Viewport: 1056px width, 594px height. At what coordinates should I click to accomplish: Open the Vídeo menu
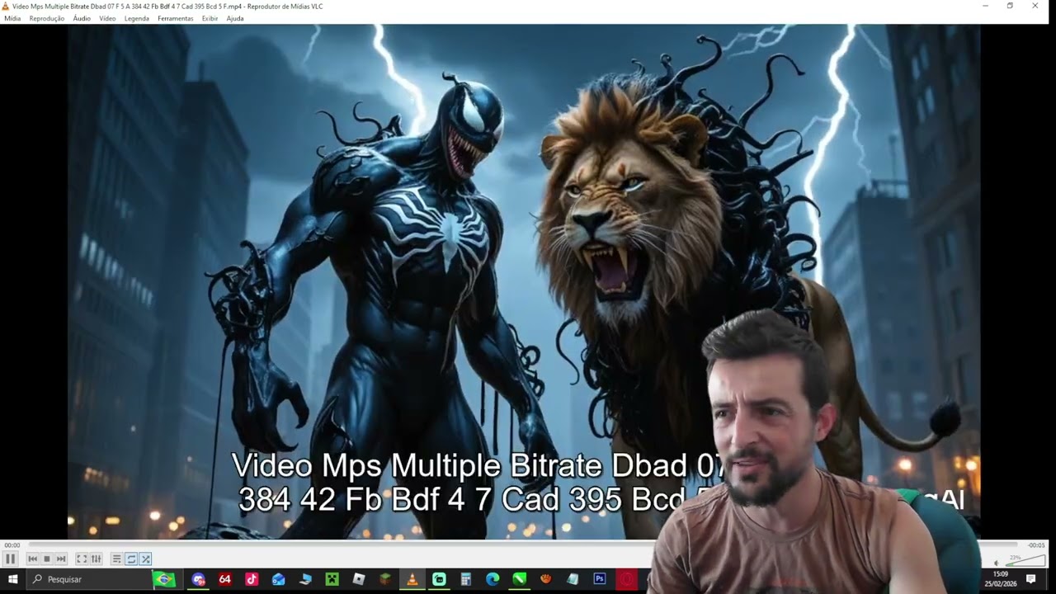[107, 18]
